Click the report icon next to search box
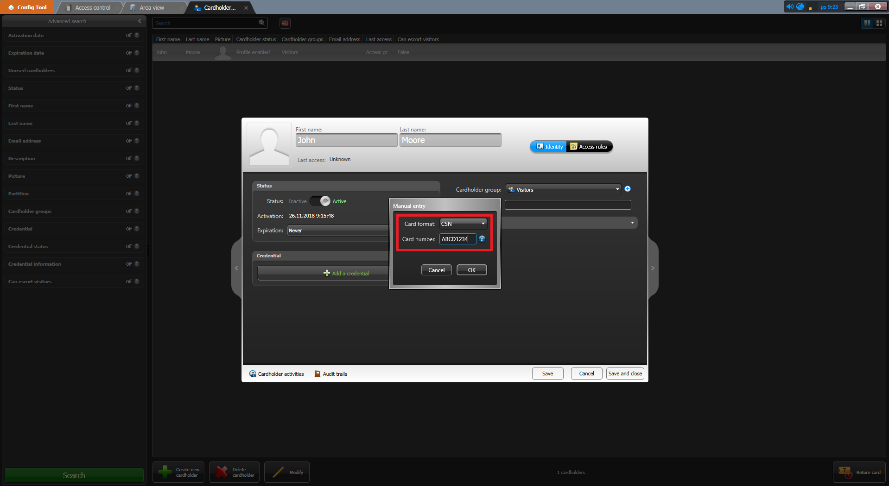Viewport: 889px width, 486px height. coord(285,23)
